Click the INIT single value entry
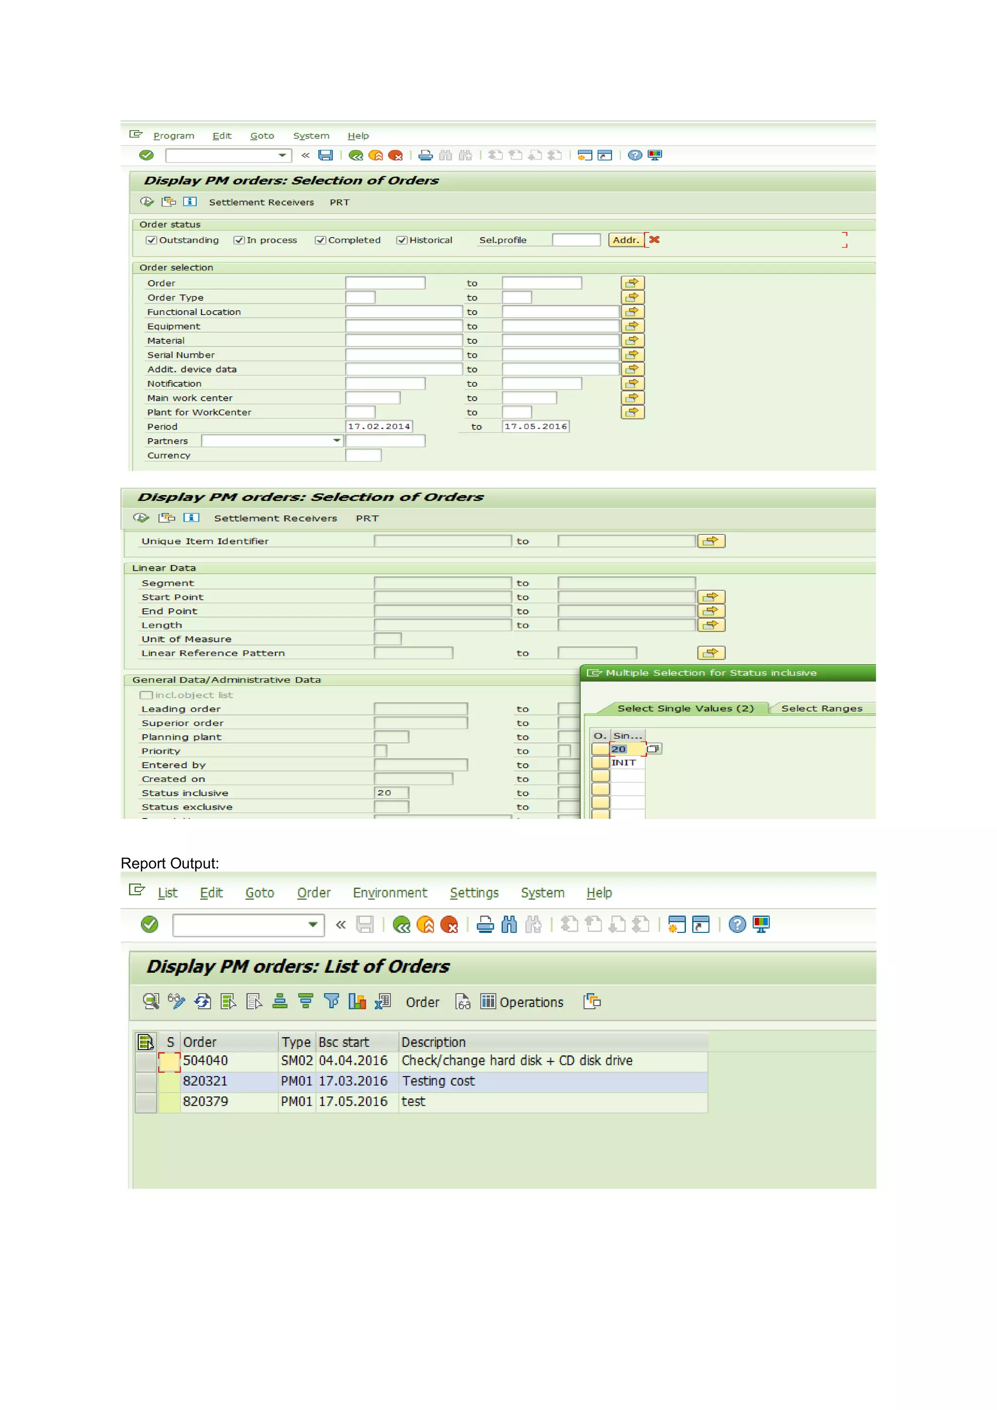This screenshot has width=997, height=1410. click(627, 763)
